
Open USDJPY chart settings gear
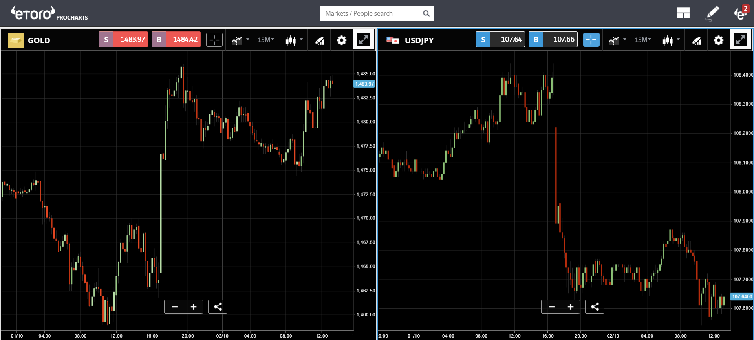click(x=718, y=40)
